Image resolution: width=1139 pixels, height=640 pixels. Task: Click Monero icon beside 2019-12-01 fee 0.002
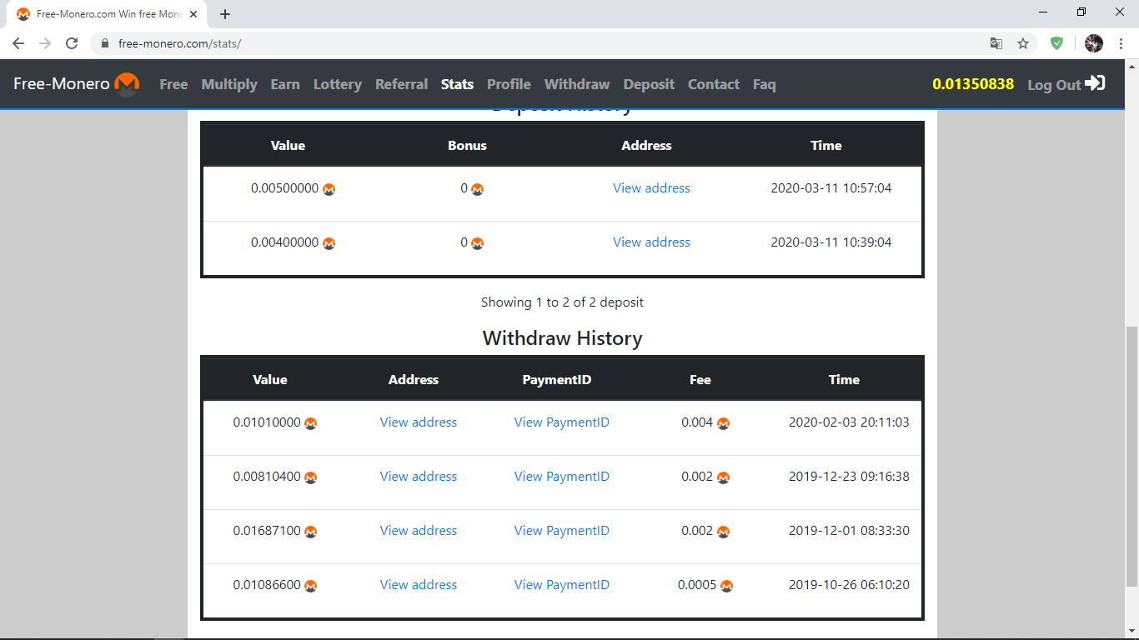coord(724,532)
